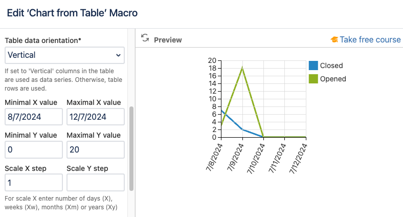Click the green Opened legend swatch
Viewport: 403px width, 217px height.
[314, 79]
